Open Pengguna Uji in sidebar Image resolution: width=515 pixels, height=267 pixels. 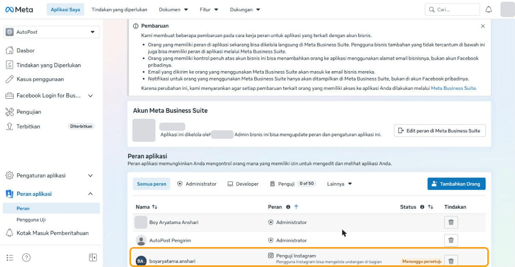[x=31, y=220]
